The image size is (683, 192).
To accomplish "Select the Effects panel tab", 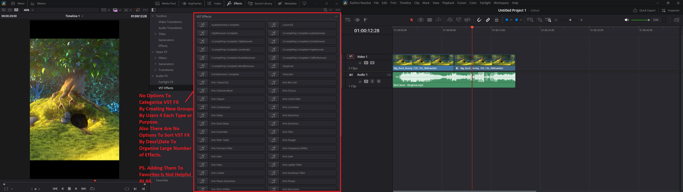I will (234, 3).
